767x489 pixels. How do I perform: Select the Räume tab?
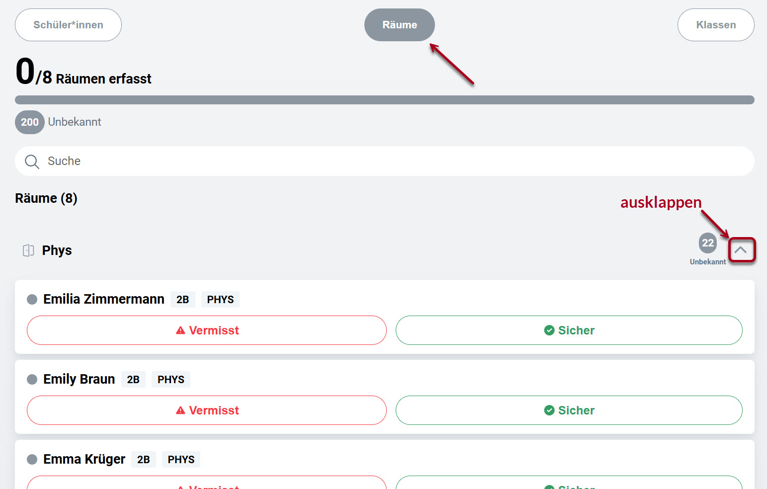point(399,25)
